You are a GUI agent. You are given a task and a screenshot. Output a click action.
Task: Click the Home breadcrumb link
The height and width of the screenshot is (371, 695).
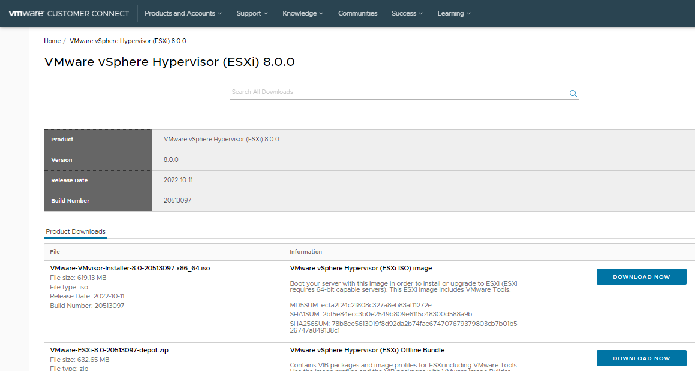[x=52, y=41]
